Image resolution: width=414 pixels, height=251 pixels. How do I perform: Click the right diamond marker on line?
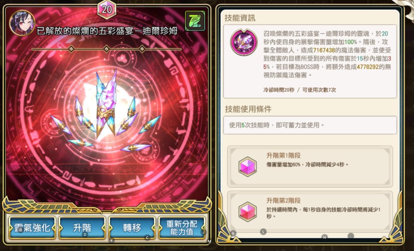pyautogui.click(x=142, y=49)
